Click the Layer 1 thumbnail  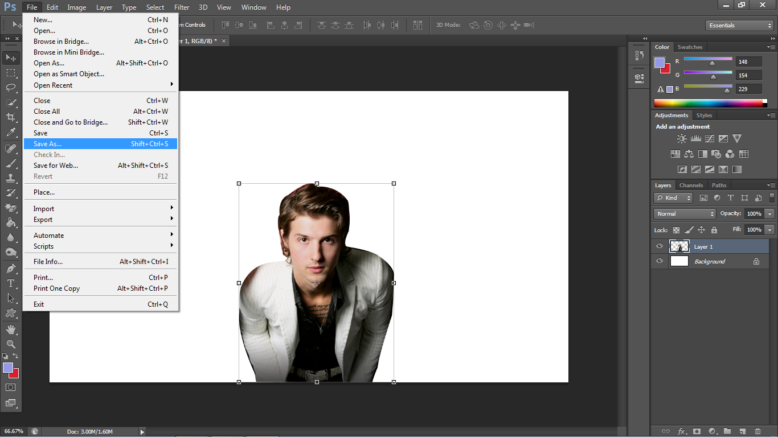point(679,246)
